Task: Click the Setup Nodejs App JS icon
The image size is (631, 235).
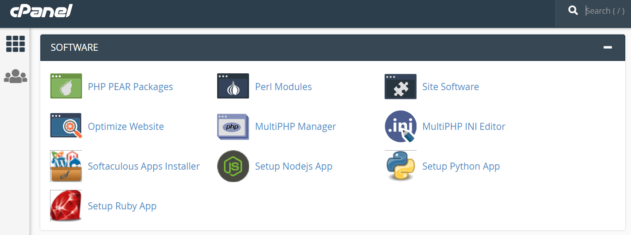Action: click(x=233, y=166)
